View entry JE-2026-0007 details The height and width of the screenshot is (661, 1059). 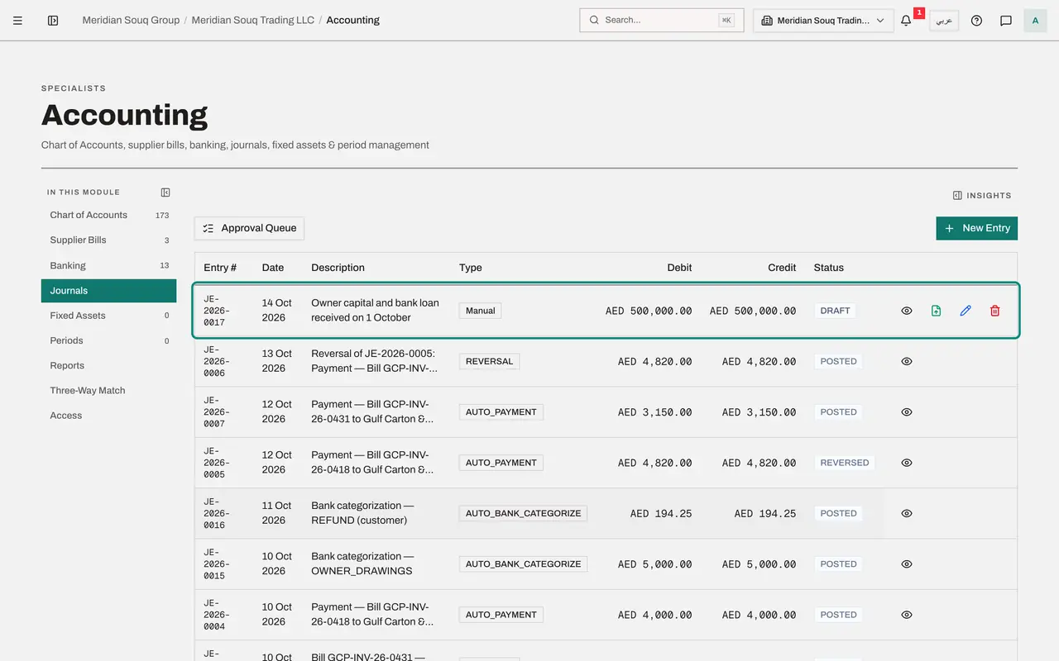[907, 411]
